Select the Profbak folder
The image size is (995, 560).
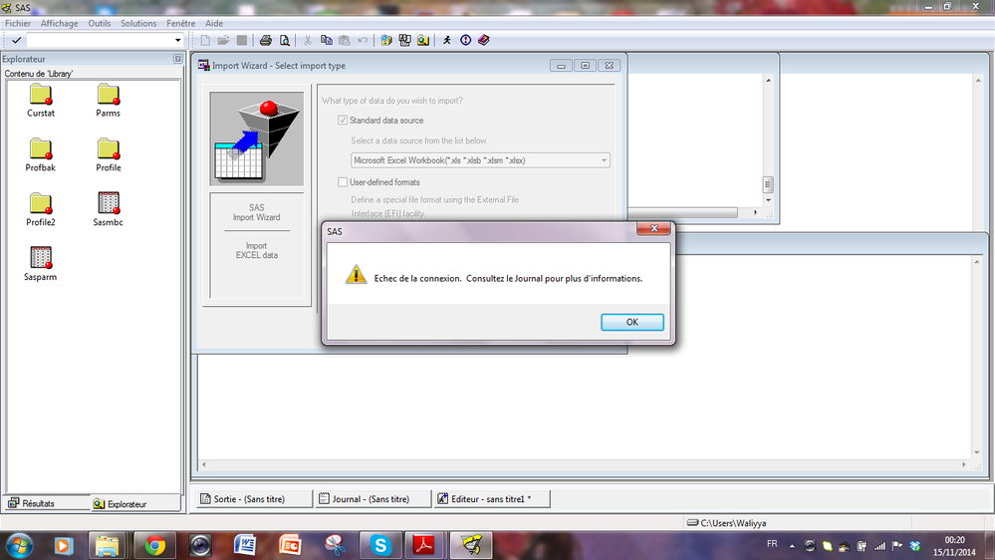[41, 155]
